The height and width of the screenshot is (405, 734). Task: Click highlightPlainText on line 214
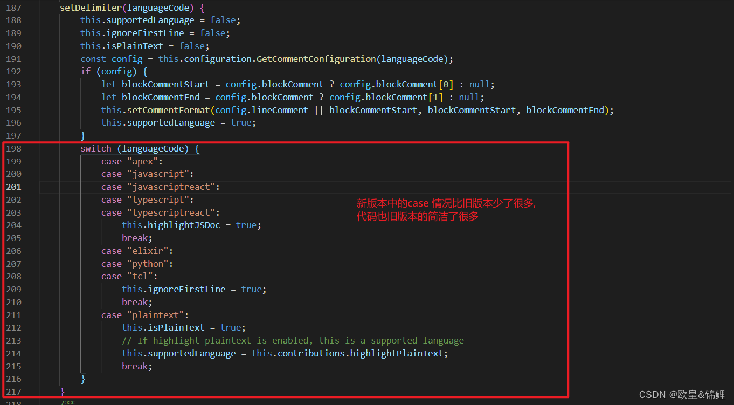point(397,354)
